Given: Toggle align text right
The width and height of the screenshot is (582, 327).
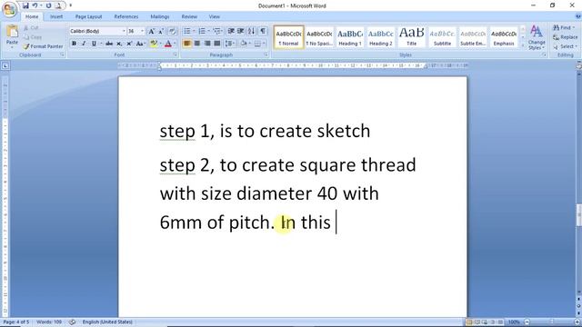Looking at the screenshot, I should coord(207,44).
